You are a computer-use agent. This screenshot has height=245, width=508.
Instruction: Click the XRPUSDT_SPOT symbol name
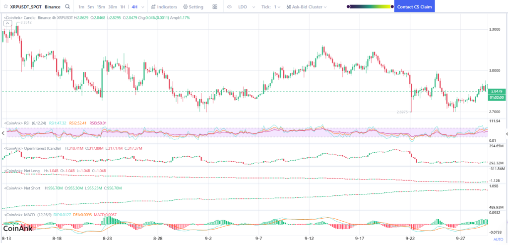click(x=26, y=7)
